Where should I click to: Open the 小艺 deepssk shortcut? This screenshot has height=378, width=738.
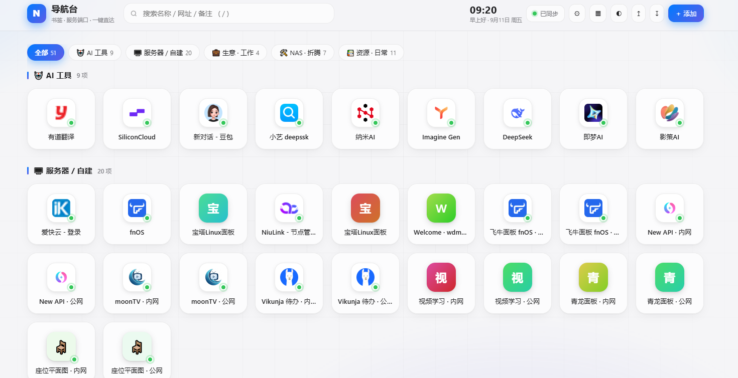tap(289, 119)
